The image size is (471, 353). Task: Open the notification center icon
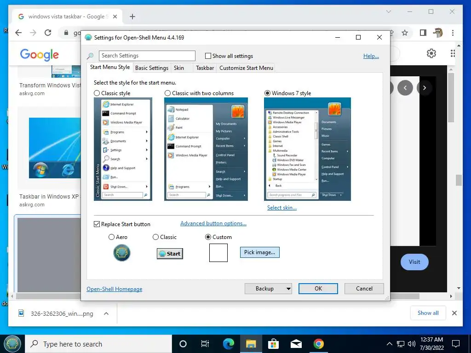click(456, 344)
